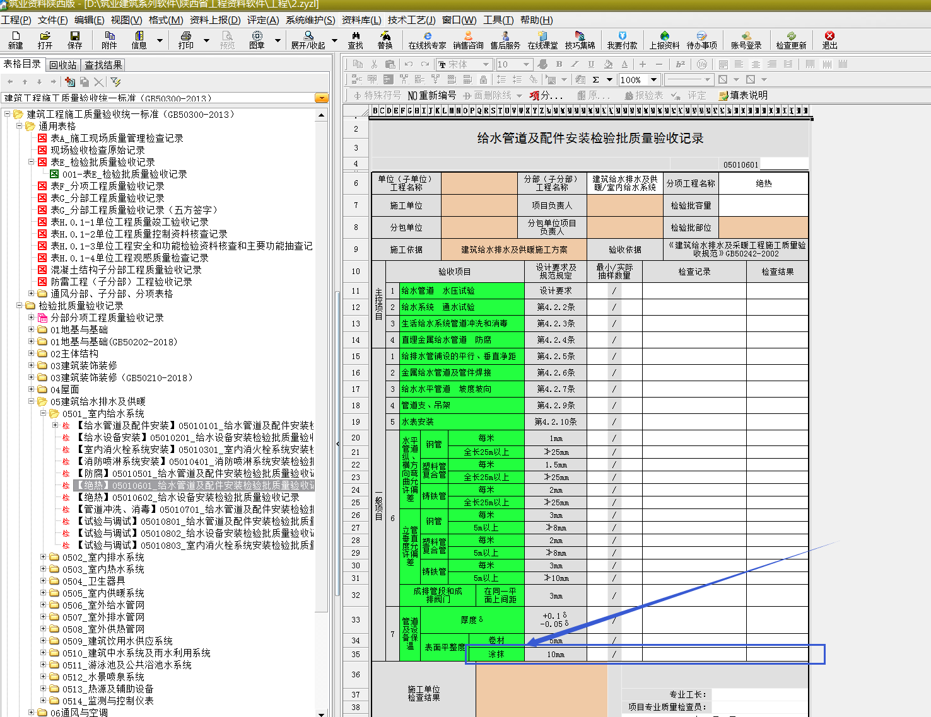931x717 pixels.
Task: Click the 特殊符号 button
Action: pos(377,95)
